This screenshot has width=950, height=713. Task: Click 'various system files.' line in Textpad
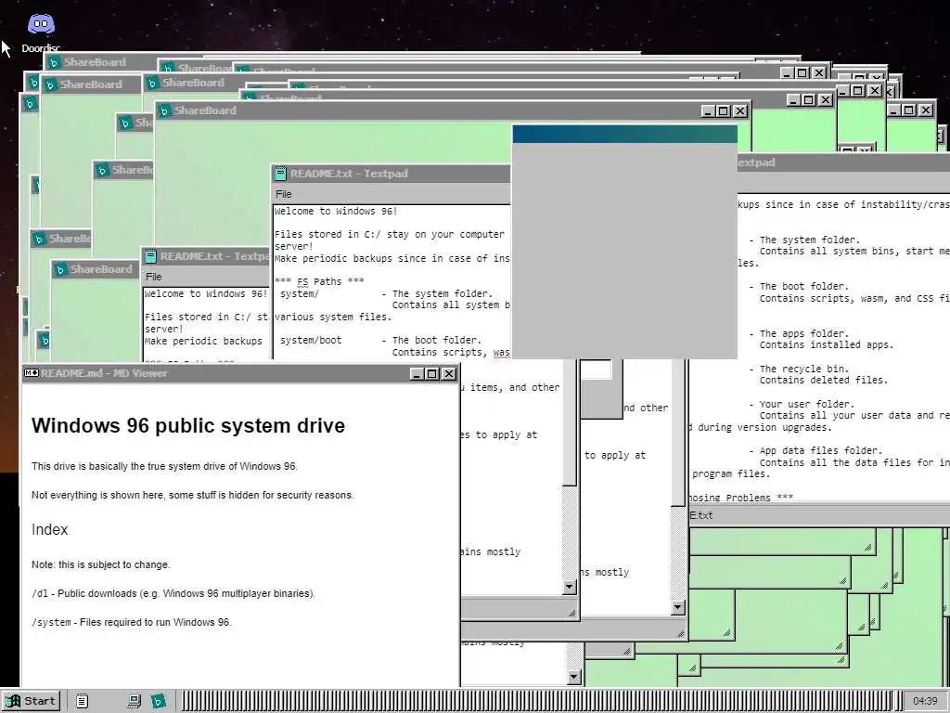point(333,318)
